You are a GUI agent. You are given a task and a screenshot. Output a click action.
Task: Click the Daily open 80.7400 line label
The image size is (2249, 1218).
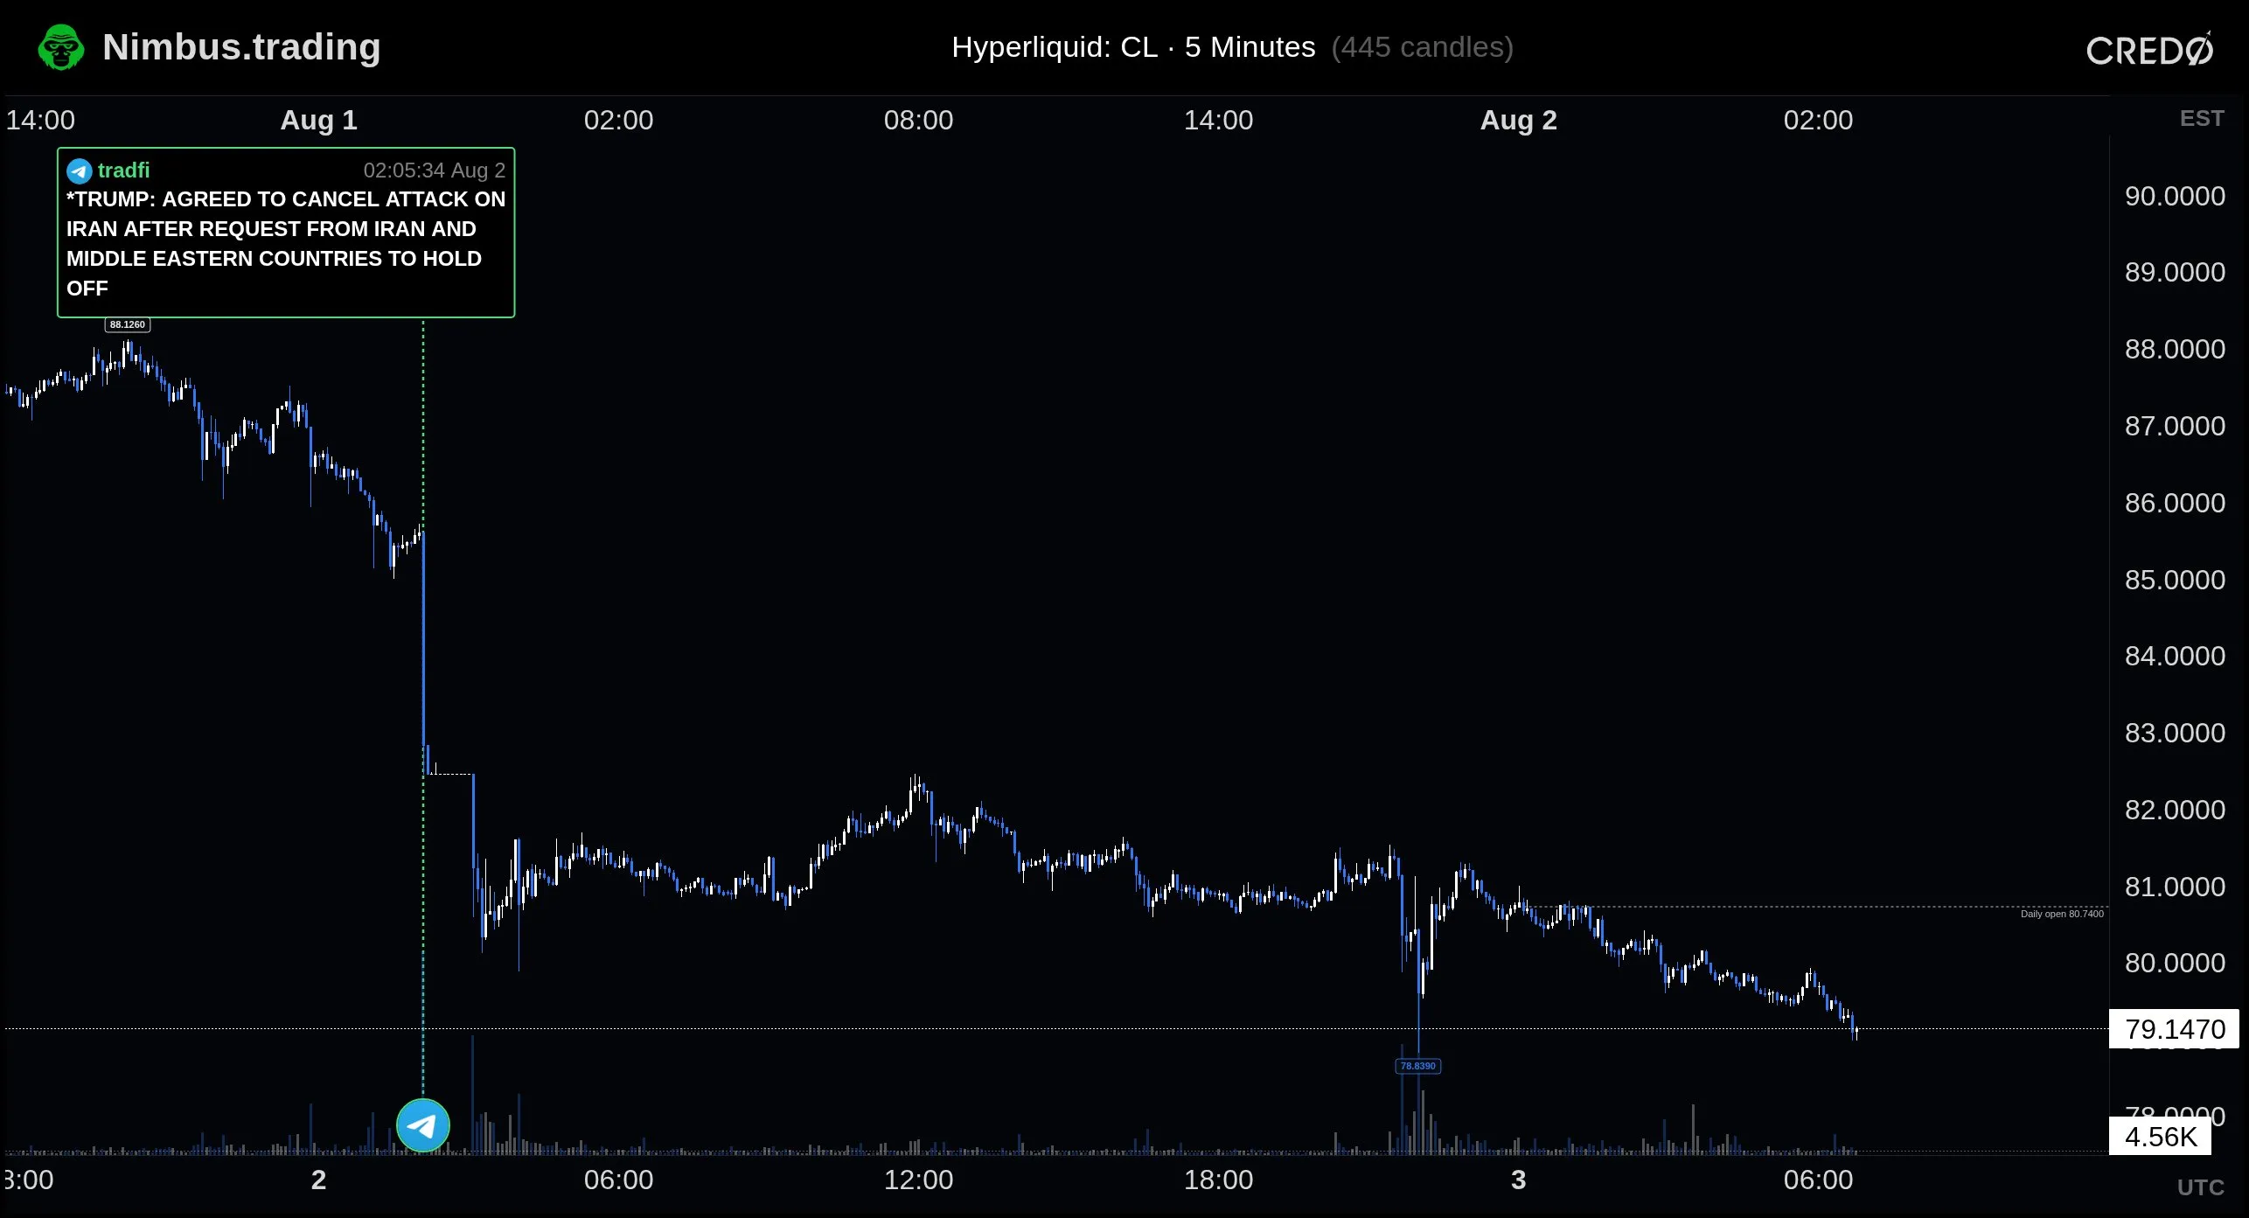click(x=2062, y=914)
